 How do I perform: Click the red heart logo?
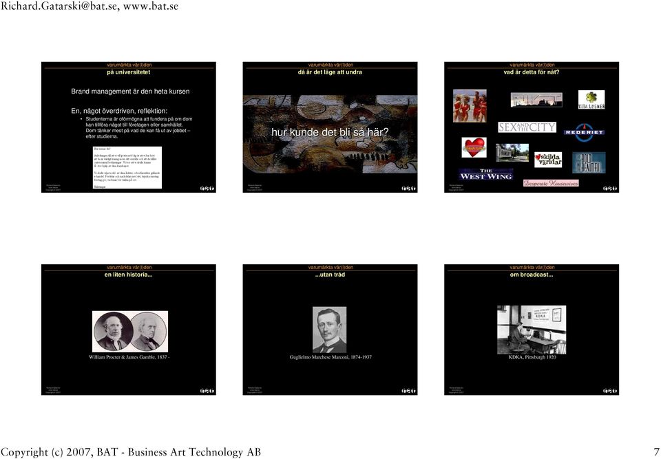[x=474, y=147]
